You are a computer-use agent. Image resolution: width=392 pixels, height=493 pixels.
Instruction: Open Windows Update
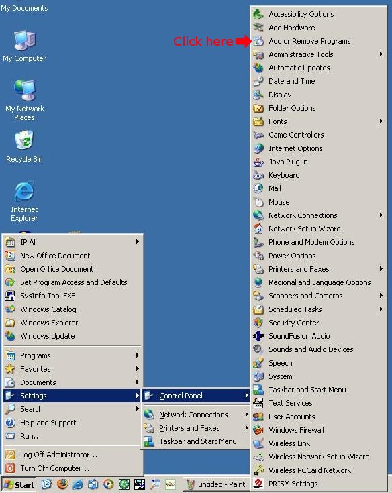(x=72, y=336)
